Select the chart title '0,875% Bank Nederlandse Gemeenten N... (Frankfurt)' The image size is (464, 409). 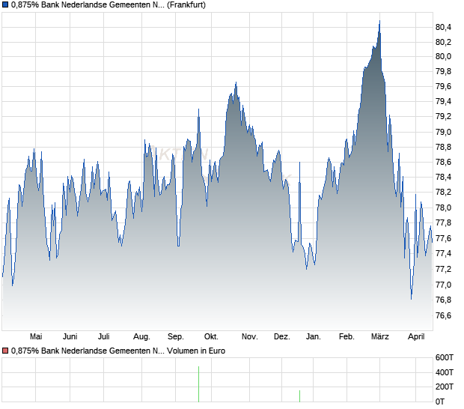tap(108, 5)
